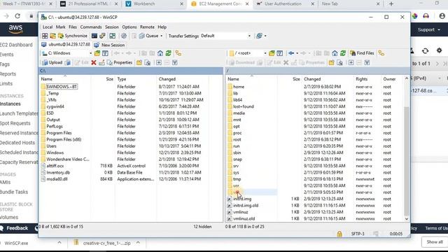Click remote panel Open Directory folder icon
This screenshot has width=448, height=252.
(x=272, y=53)
